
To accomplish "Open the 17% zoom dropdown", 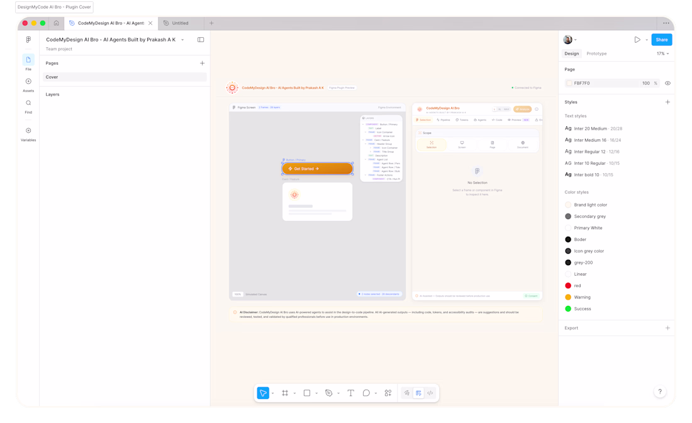I will point(663,54).
